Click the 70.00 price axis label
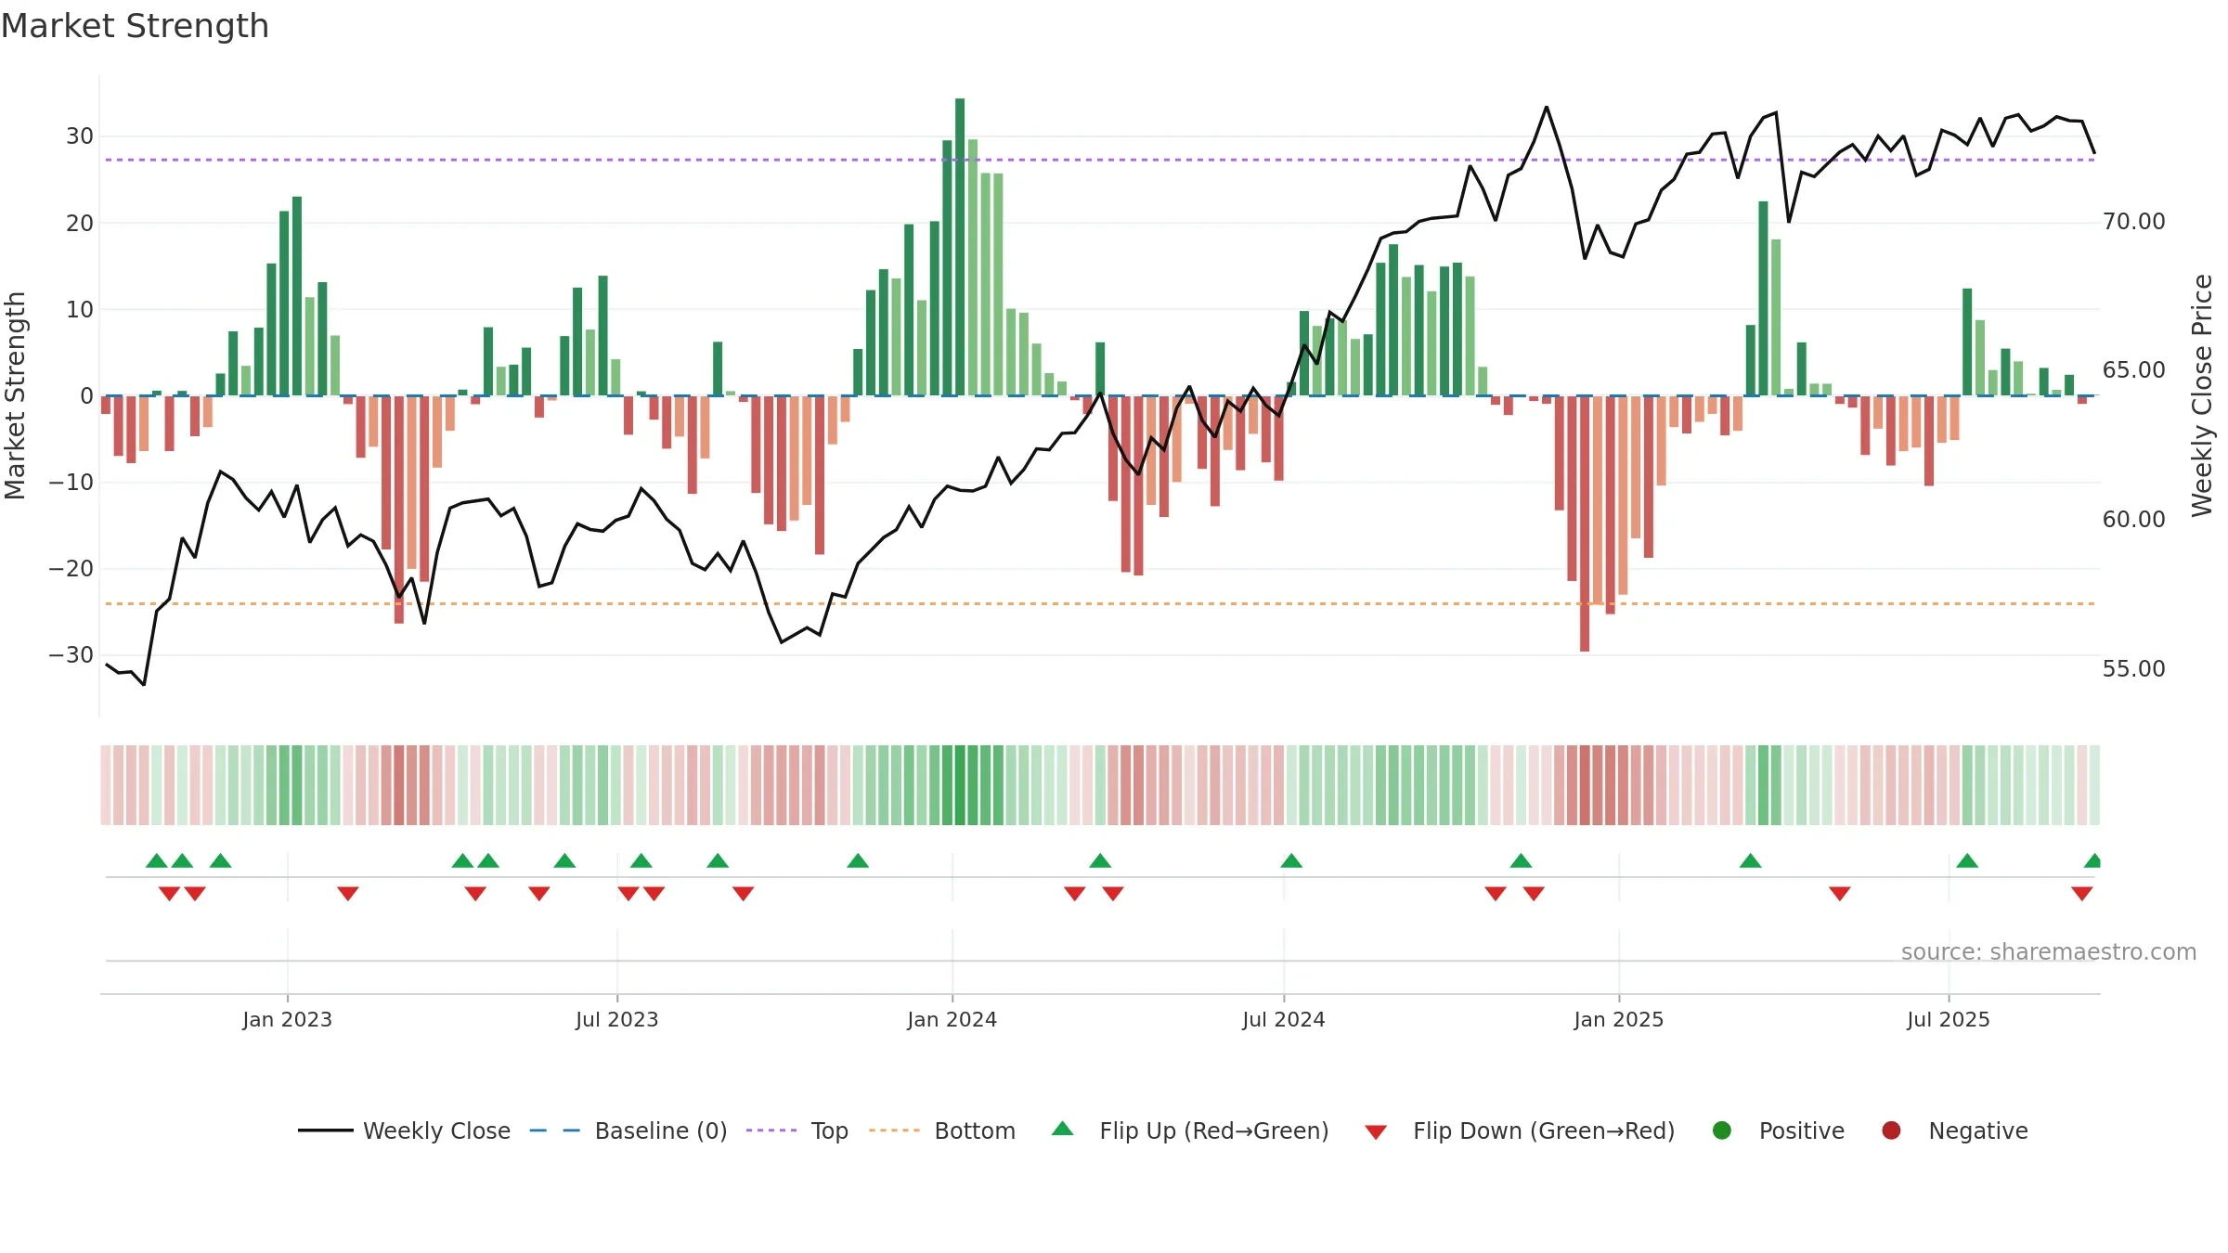Screen dimensions: 2228x1253 click(x=2133, y=222)
